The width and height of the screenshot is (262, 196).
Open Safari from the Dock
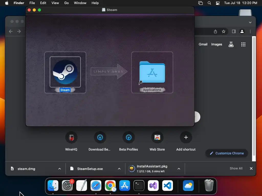pos(96,186)
